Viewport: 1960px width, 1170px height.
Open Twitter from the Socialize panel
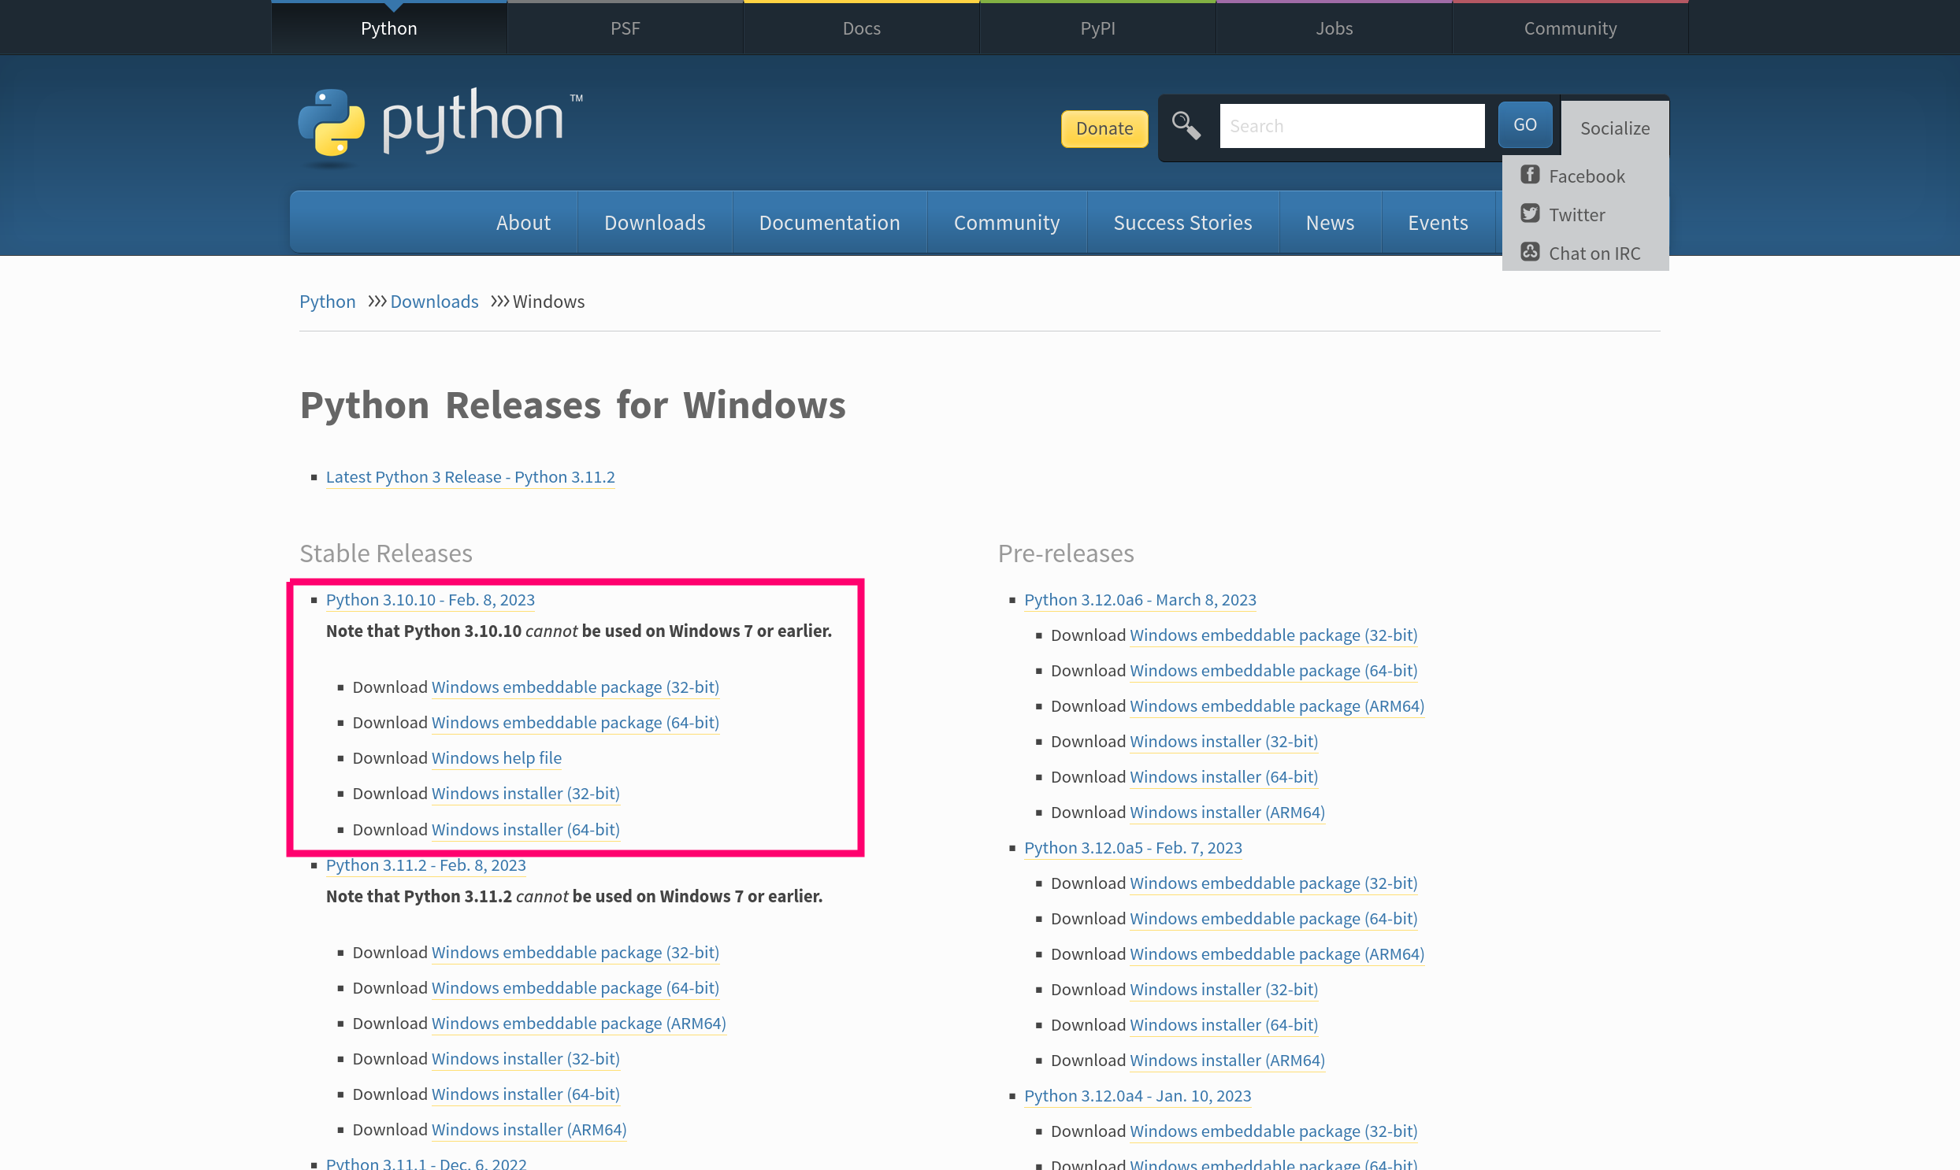pos(1576,213)
